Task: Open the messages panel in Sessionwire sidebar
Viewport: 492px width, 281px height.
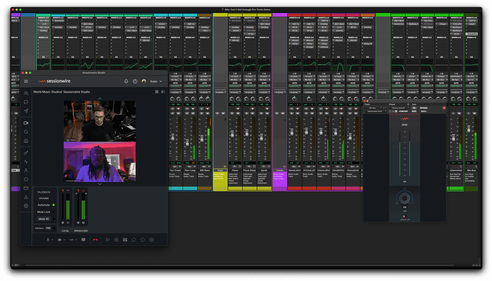Action: (x=26, y=102)
